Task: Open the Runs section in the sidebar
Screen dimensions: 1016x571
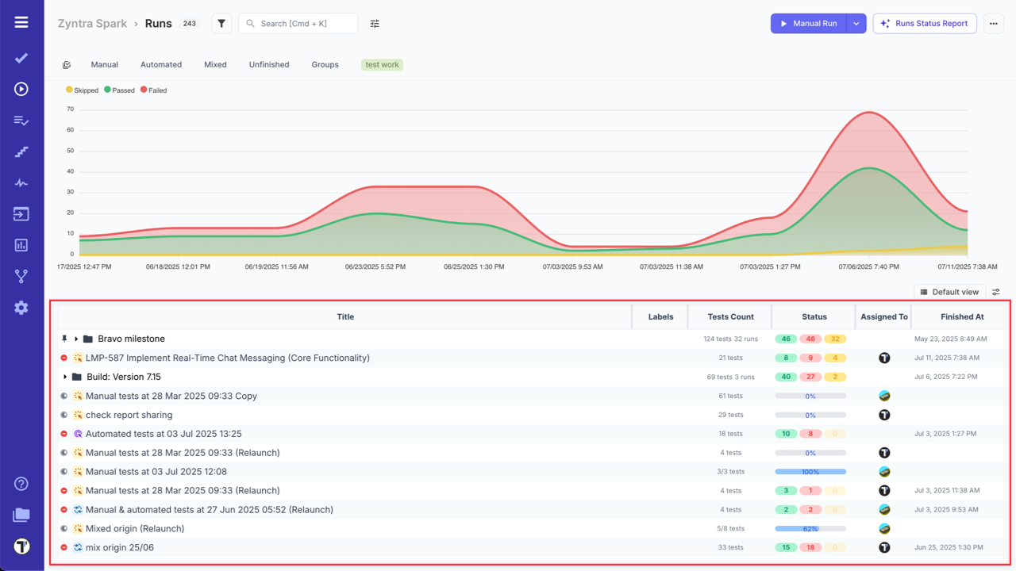Action: [x=21, y=89]
